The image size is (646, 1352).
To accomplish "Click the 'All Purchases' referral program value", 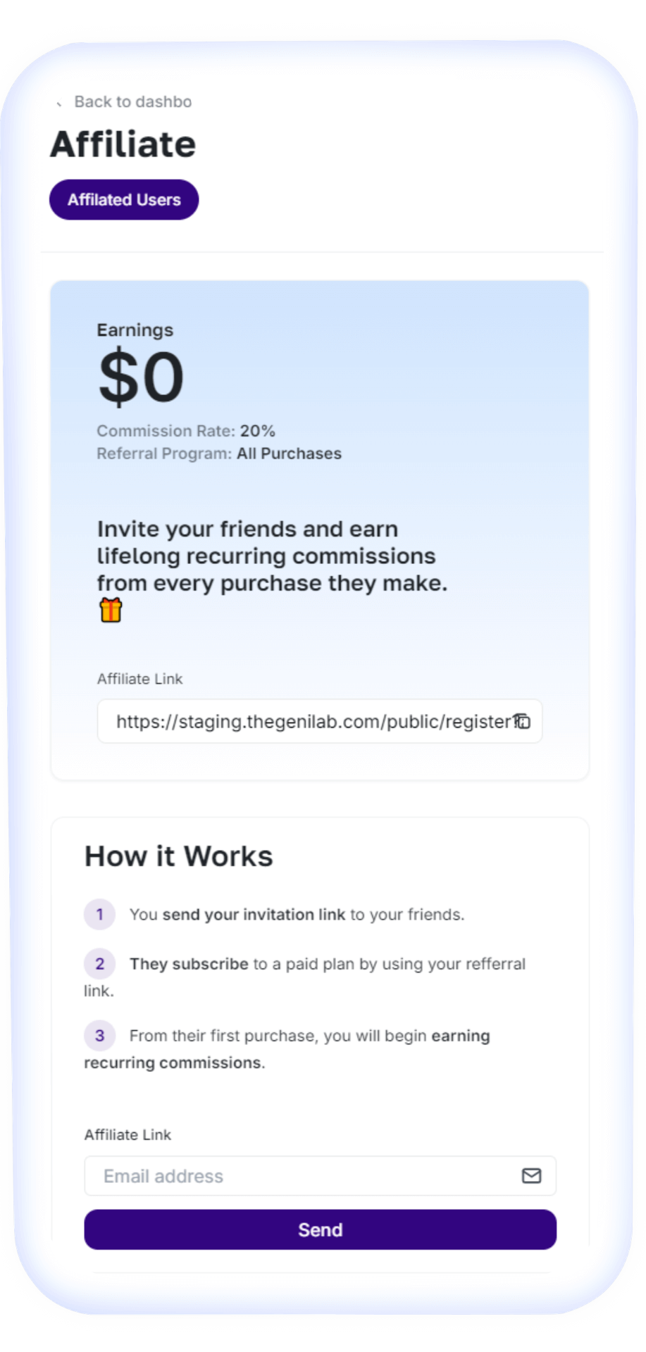I will click(289, 453).
